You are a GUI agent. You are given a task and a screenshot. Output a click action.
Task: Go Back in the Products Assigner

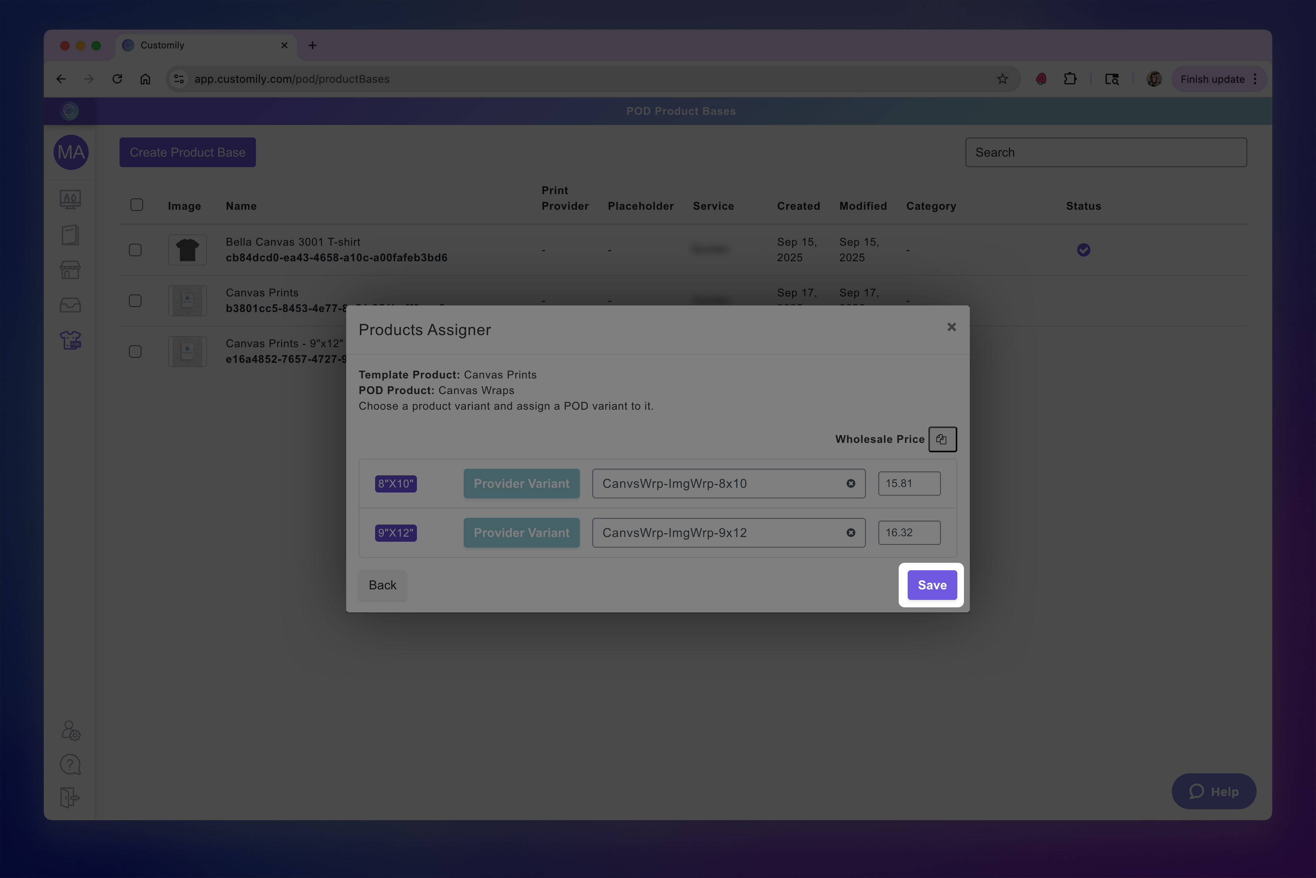pos(382,585)
